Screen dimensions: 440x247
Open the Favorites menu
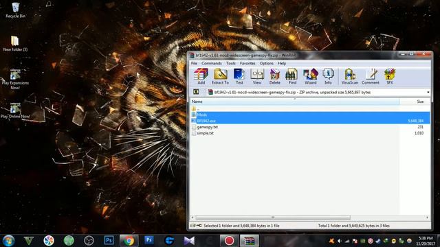pyautogui.click(x=247, y=63)
